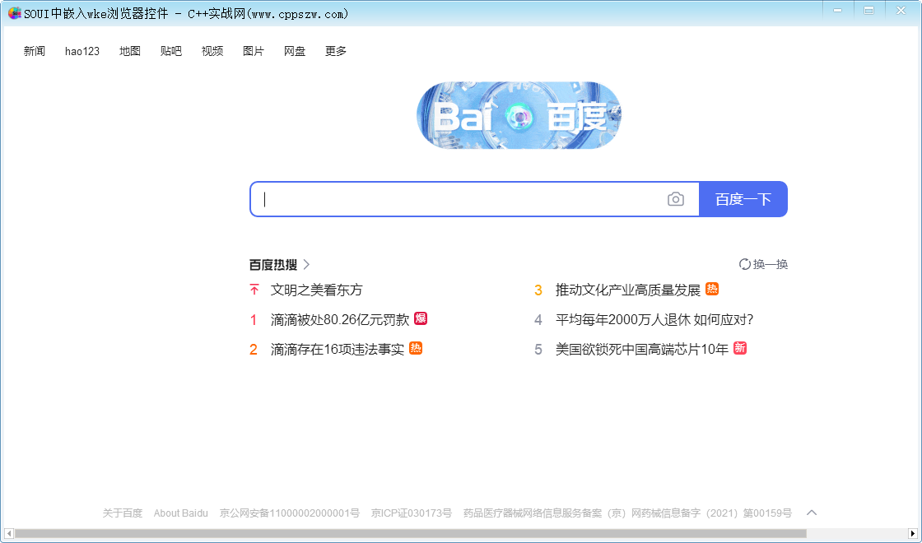The height and width of the screenshot is (543, 922).
Task: Click the app icon in title bar
Action: [15, 13]
